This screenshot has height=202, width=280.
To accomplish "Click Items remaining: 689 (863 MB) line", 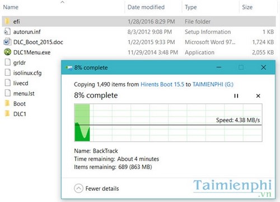I will [x=113, y=167].
